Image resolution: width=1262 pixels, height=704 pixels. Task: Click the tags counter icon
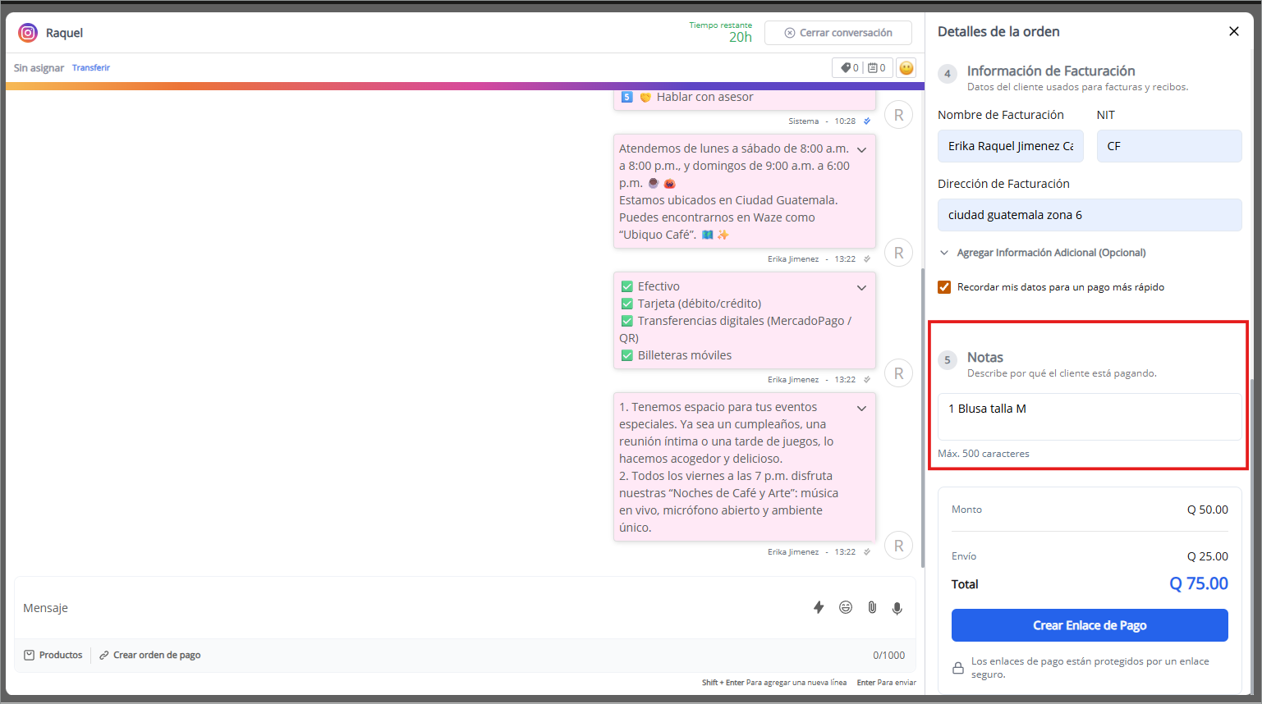[849, 68]
